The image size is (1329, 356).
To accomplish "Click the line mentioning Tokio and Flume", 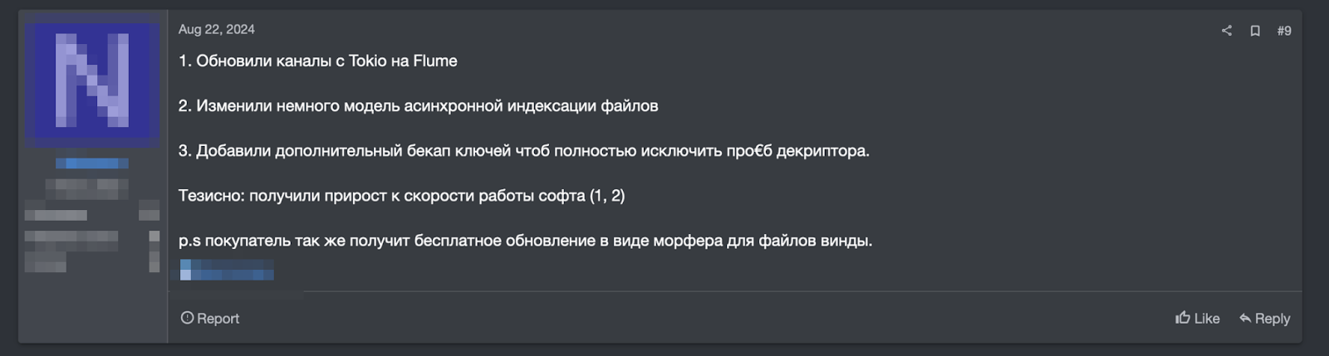I will (x=318, y=61).
